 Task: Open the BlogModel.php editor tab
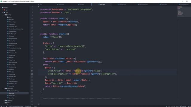[184, 4]
